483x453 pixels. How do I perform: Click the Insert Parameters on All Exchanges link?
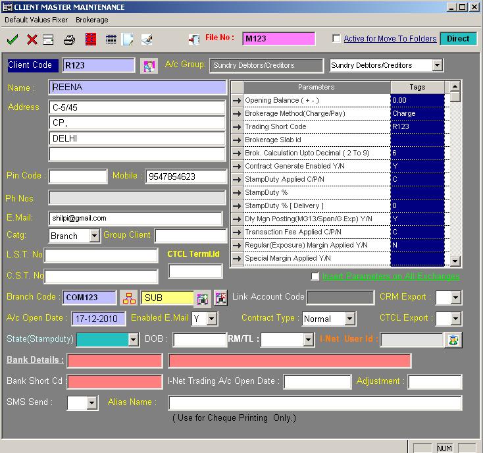click(391, 277)
